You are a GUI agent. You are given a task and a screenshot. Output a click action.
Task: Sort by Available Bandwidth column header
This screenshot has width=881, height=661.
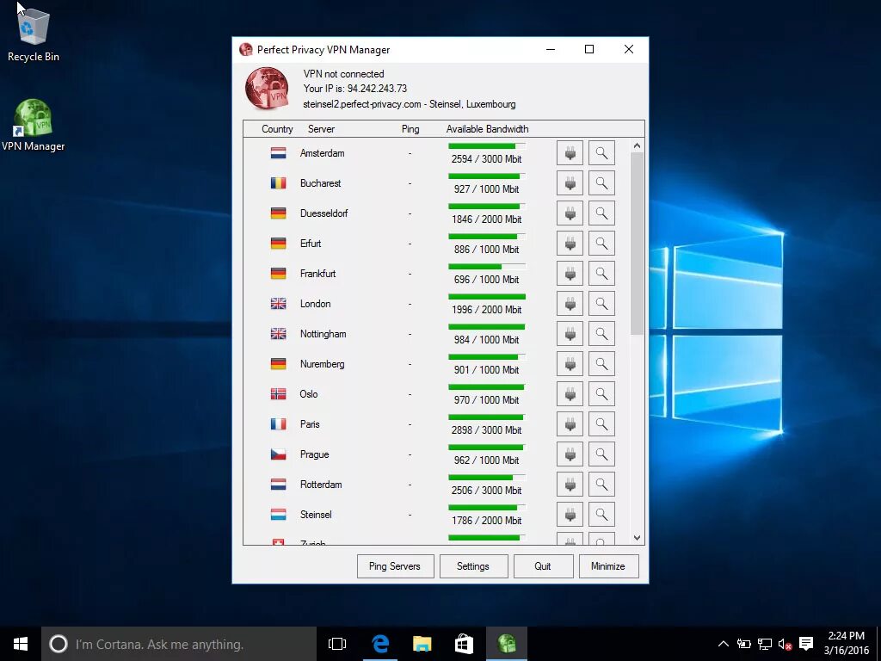tap(487, 129)
